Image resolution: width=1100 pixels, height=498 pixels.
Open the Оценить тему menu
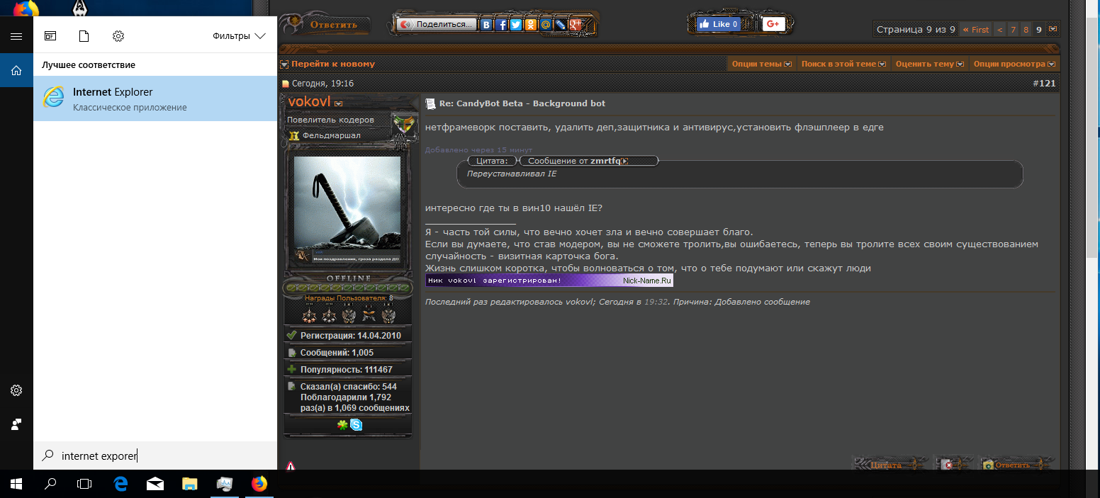[x=929, y=64]
